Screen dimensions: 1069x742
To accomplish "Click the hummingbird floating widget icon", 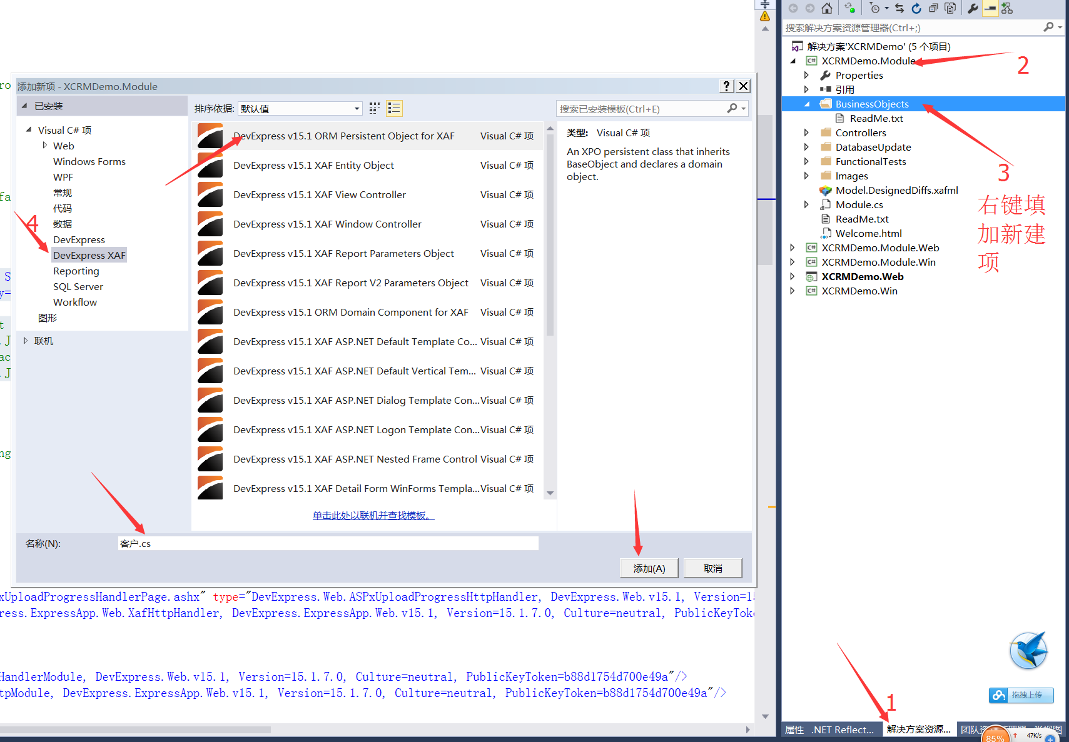I will click(1029, 650).
